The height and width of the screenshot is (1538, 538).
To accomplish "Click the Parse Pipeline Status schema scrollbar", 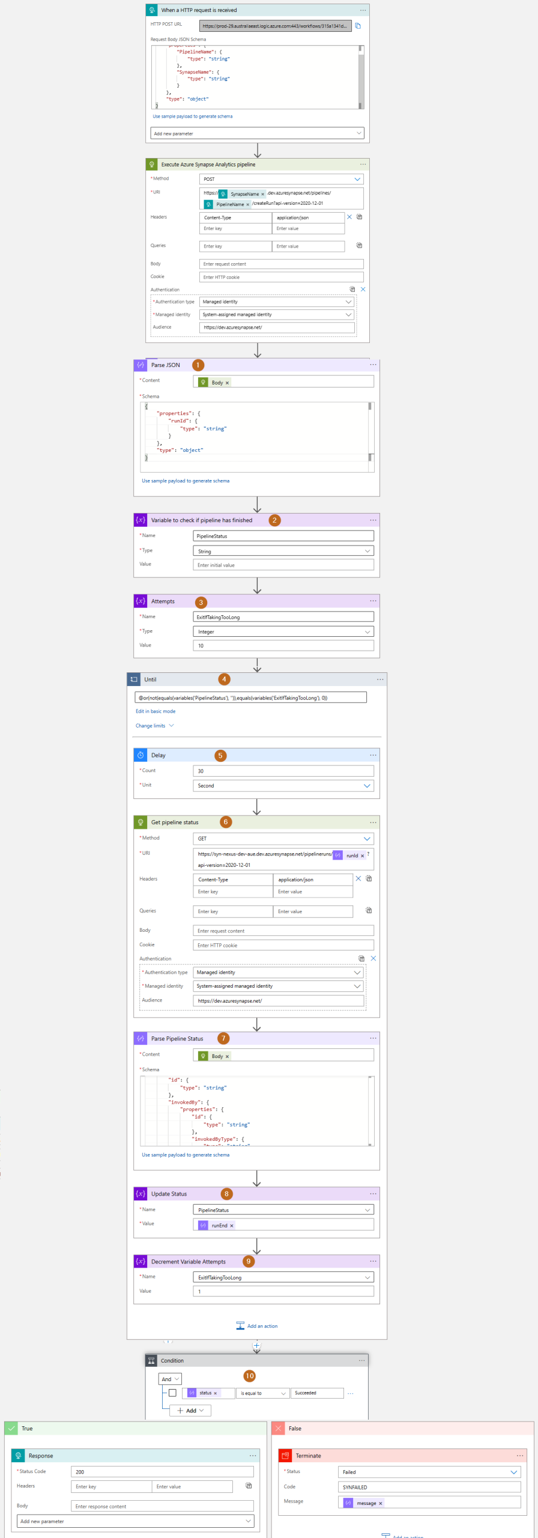I will tap(370, 1111).
